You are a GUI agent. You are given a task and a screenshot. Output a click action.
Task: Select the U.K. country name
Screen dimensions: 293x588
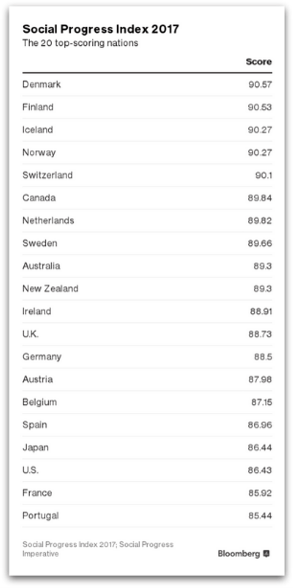point(30,334)
